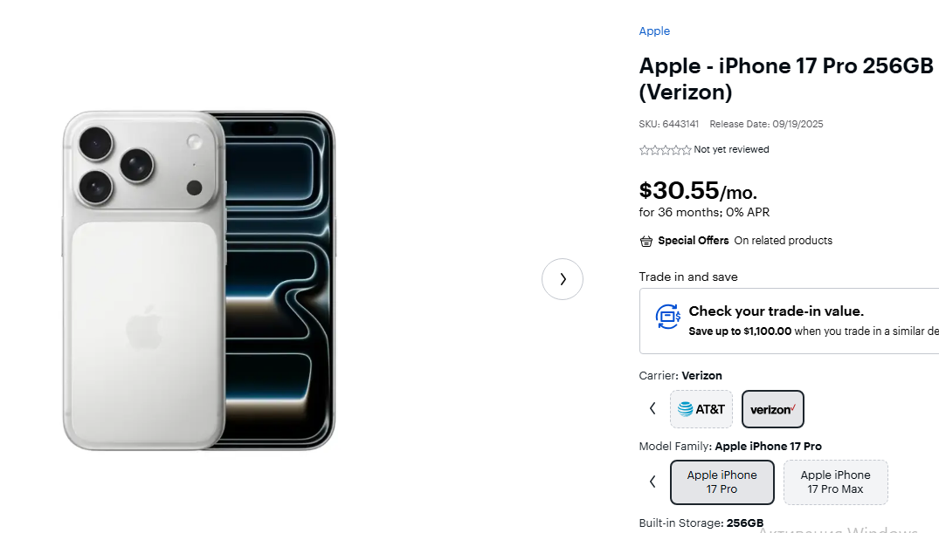Select the first rating star
Image resolution: width=939 pixels, height=533 pixels.
[x=643, y=149]
